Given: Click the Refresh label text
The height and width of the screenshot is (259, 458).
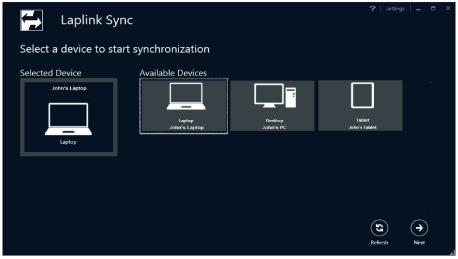Looking at the screenshot, I should (379, 243).
